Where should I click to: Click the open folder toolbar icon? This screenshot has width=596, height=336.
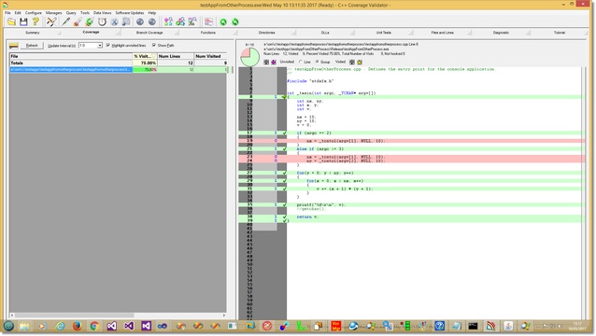11,21
